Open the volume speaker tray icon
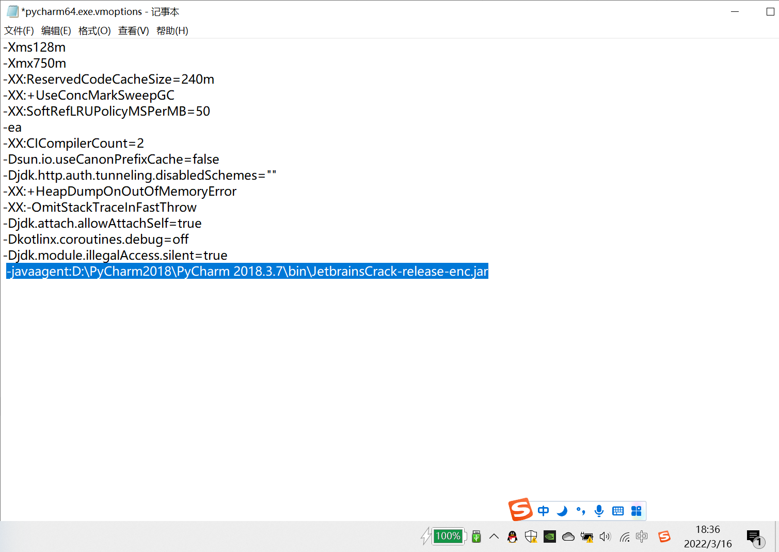Screen dimensions: 779x552 606,537
